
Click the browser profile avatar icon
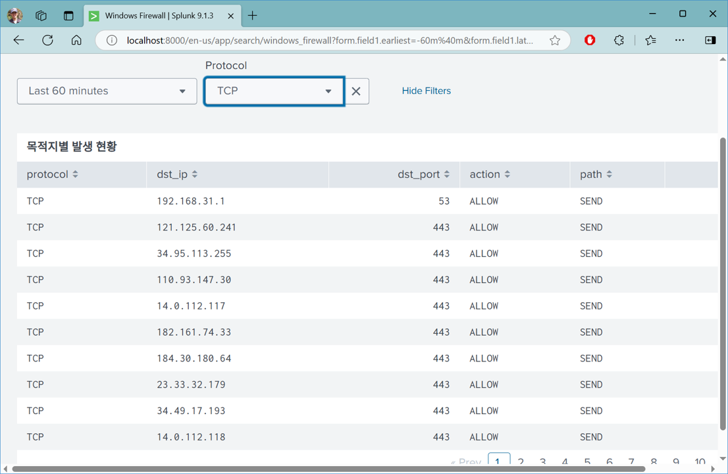[15, 15]
